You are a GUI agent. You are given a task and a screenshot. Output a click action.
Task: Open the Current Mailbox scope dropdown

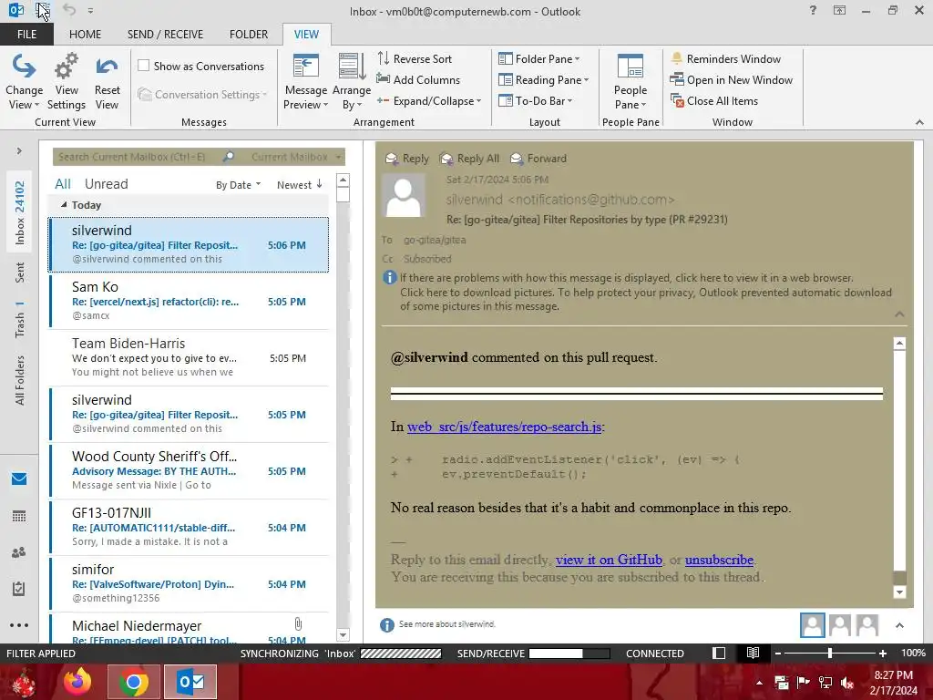tap(296, 157)
